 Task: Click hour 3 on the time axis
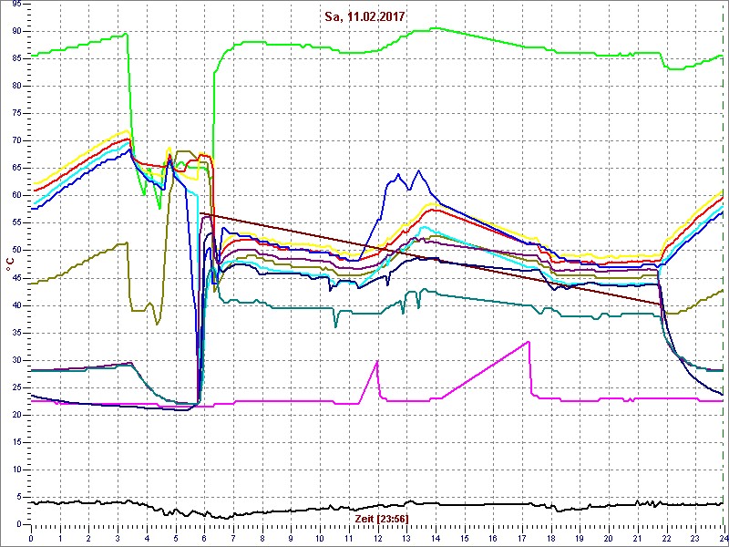tap(118, 538)
